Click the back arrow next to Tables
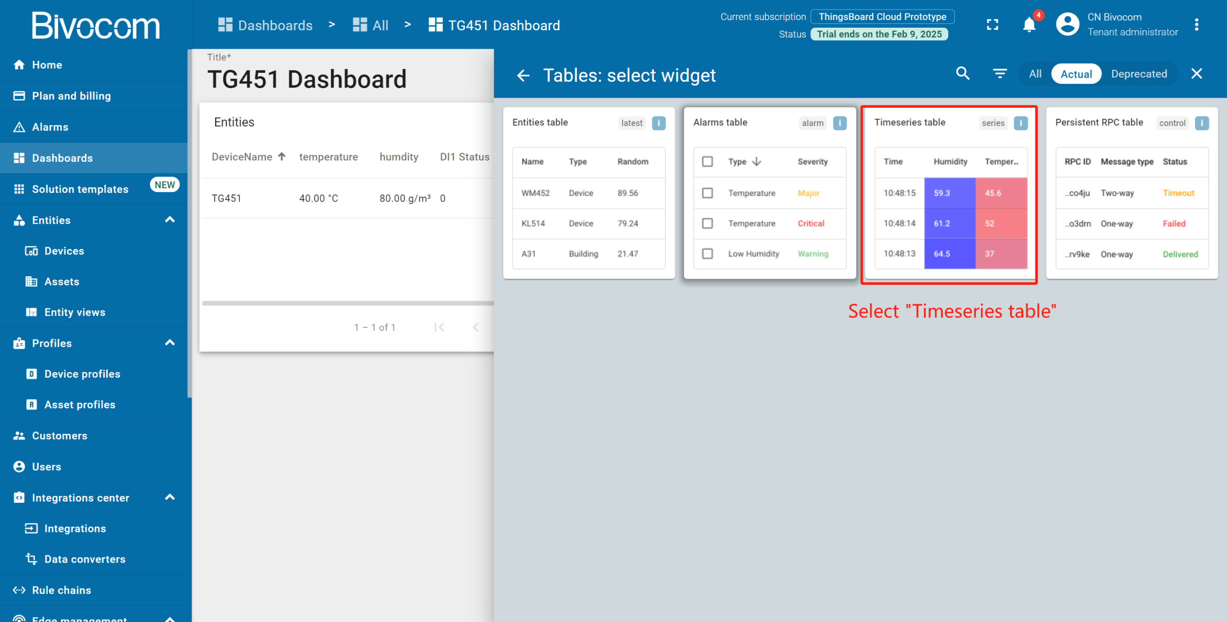Screen dimensions: 1227x622 523,75
